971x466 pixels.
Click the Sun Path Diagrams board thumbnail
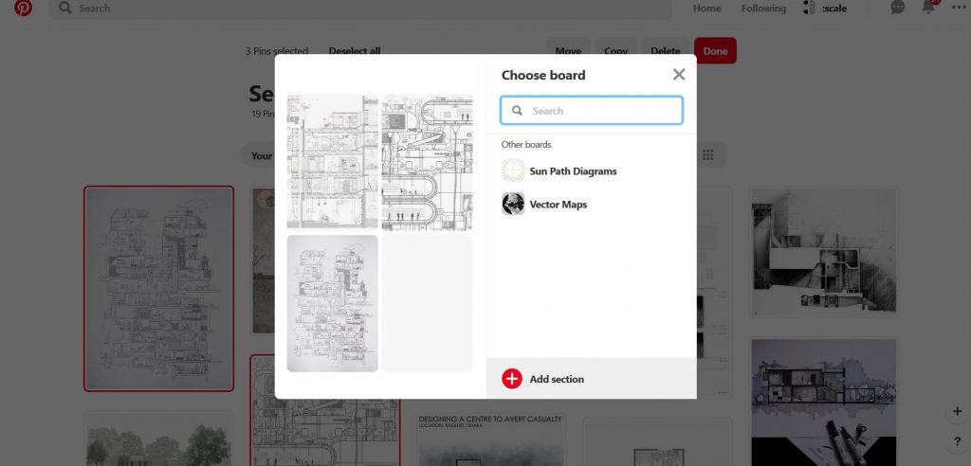tap(513, 170)
